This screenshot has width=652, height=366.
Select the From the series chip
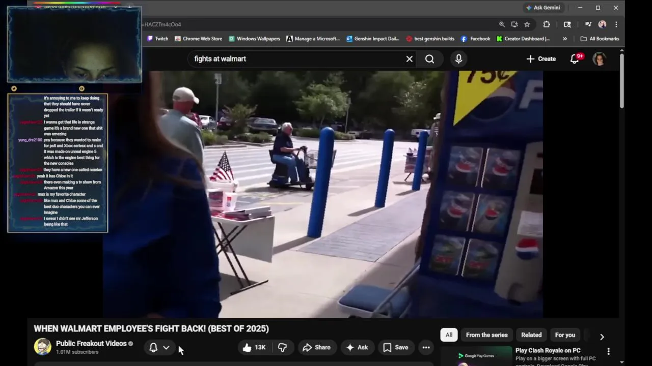click(x=487, y=335)
